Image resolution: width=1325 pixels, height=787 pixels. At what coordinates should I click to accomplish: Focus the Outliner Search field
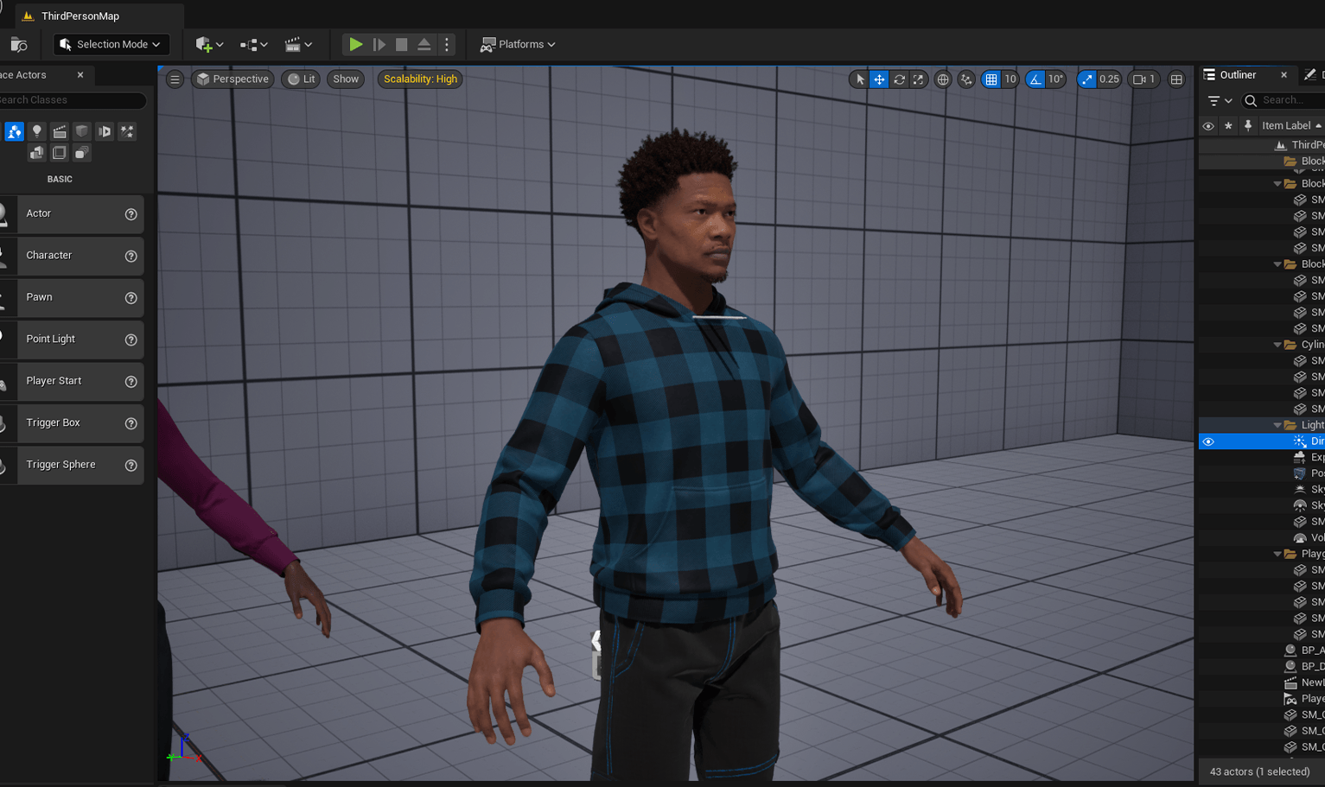(1284, 101)
